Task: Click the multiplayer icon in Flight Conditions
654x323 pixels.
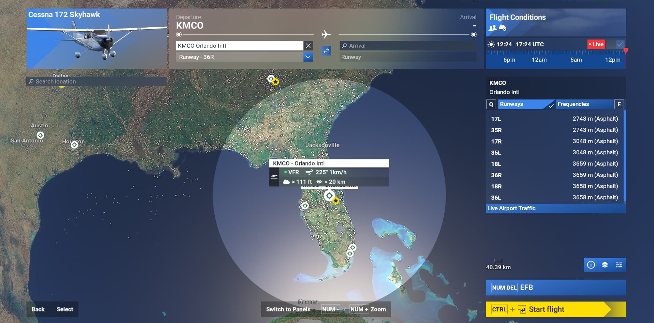Action: (493, 28)
